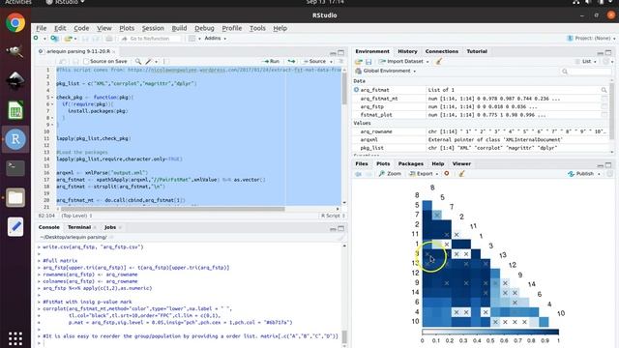Open the Plots menu
The image size is (619, 348).
(x=127, y=28)
